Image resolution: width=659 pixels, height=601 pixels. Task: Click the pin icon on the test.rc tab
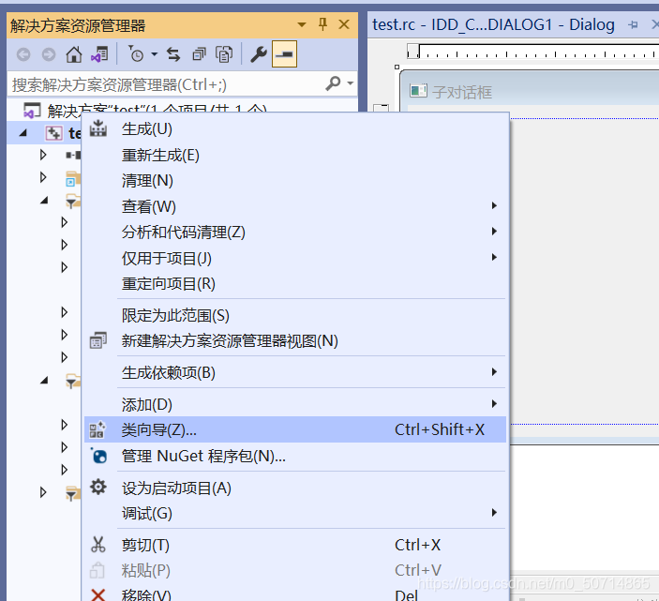(633, 25)
